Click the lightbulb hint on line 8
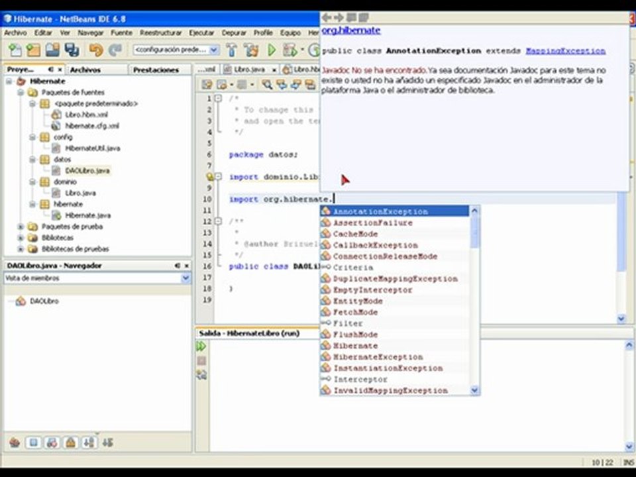Viewport: 636px width, 477px height. (210, 177)
